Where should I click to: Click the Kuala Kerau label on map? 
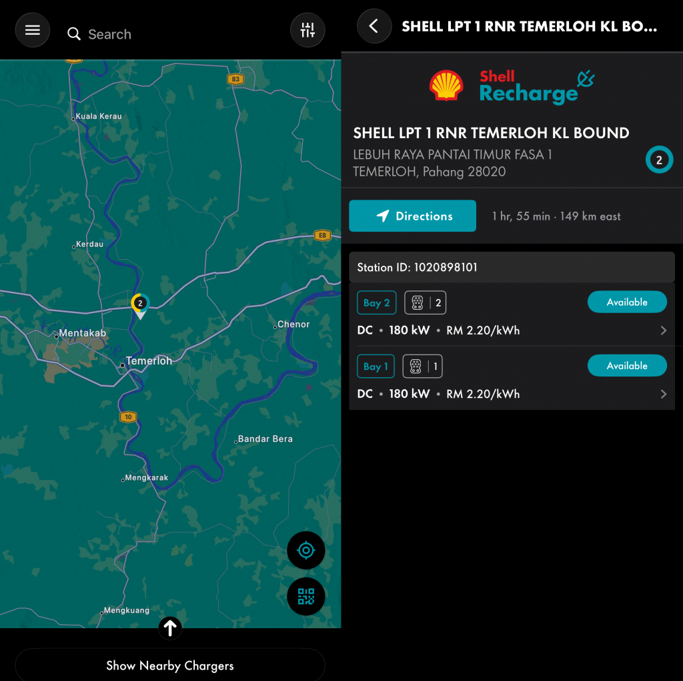99,116
